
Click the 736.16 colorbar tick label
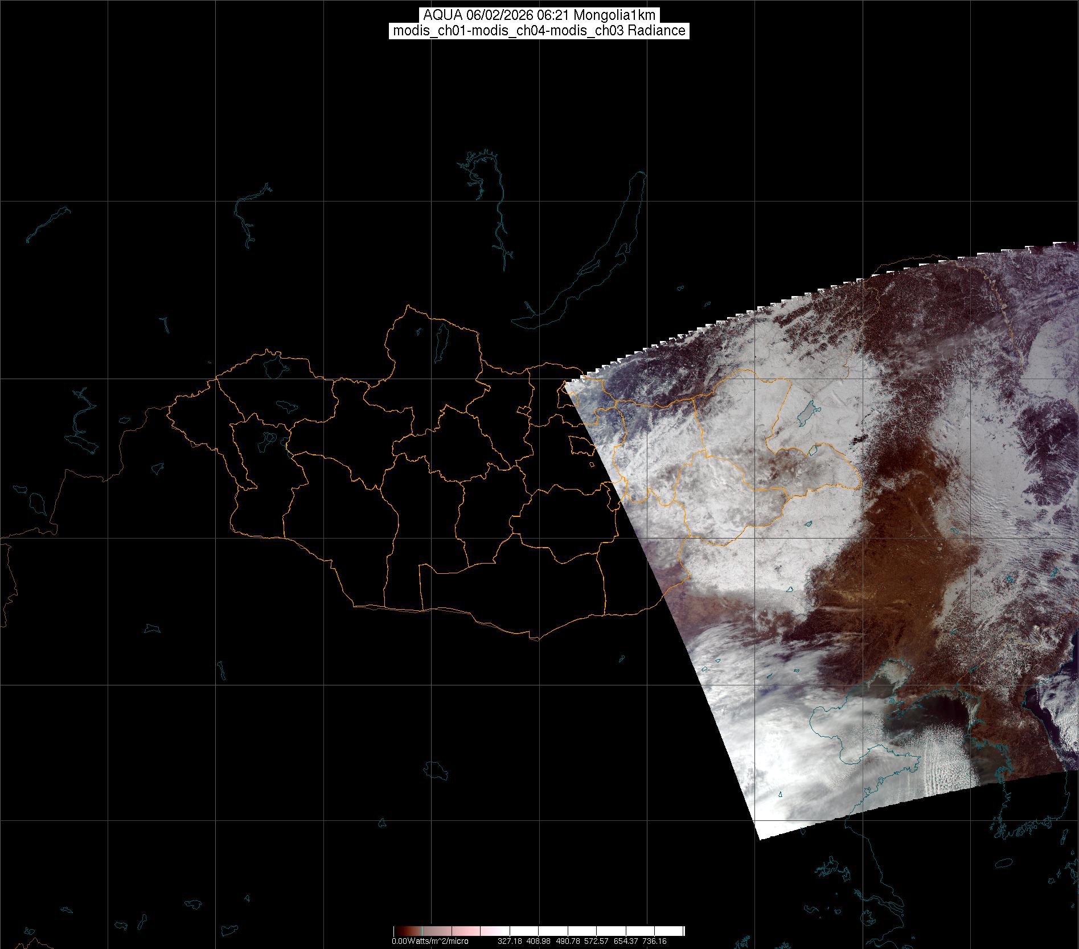tap(654, 941)
